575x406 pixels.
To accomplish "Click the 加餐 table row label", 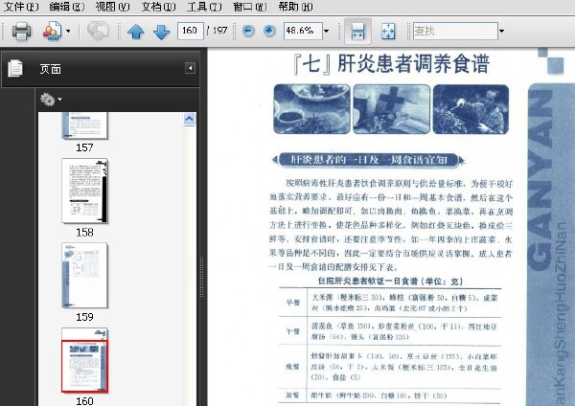I will pyautogui.click(x=292, y=395).
